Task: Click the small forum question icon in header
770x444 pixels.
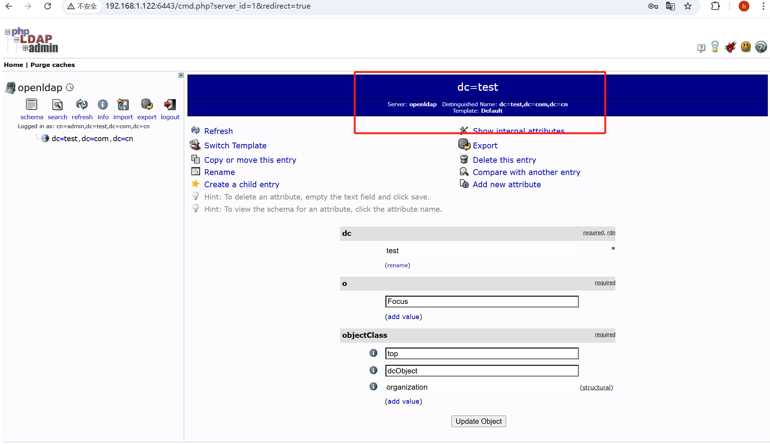Action: coord(701,48)
